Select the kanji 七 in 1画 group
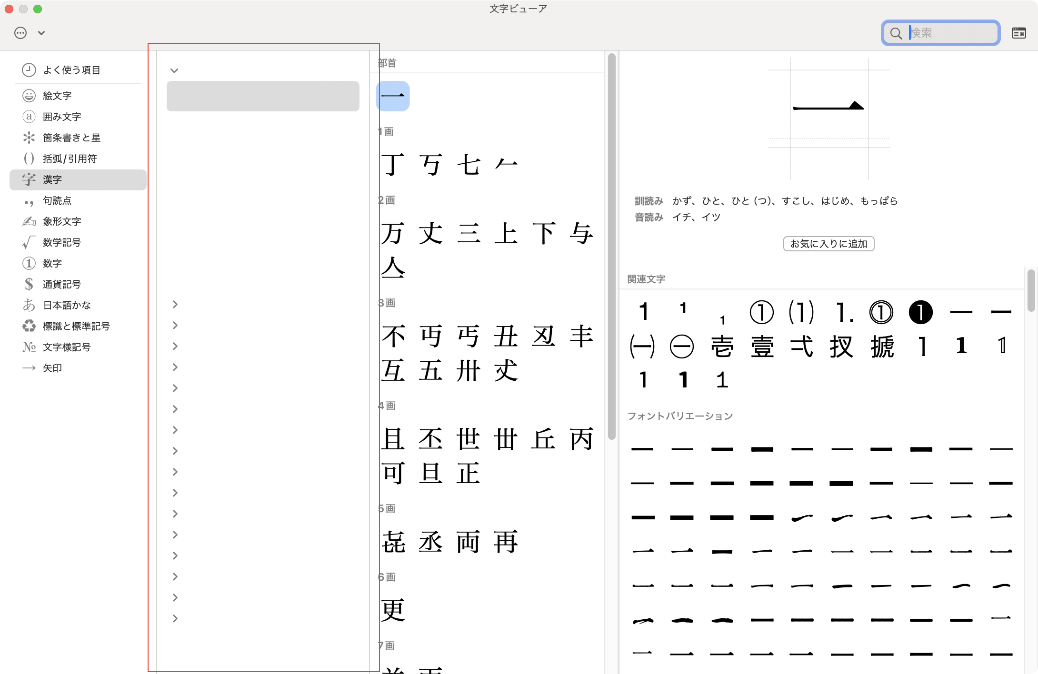This screenshot has width=1038, height=674. [x=469, y=165]
